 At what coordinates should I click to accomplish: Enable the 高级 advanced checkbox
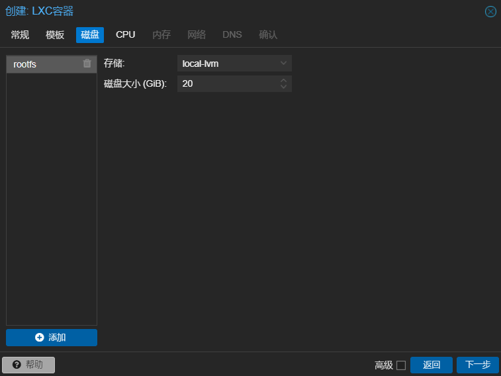tap(400, 365)
